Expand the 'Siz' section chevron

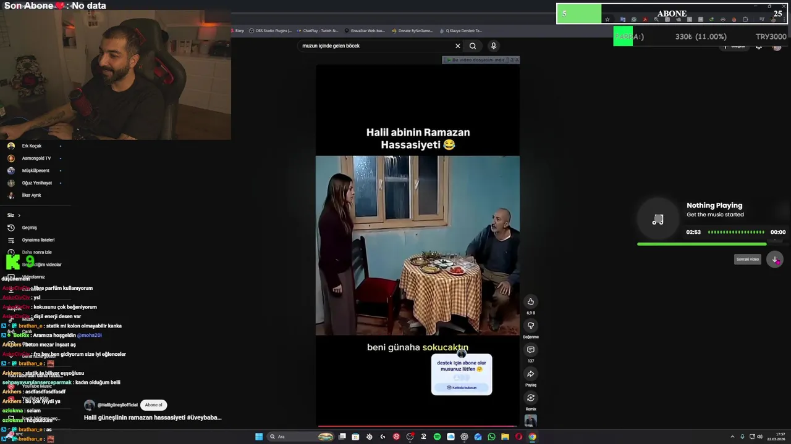point(19,215)
